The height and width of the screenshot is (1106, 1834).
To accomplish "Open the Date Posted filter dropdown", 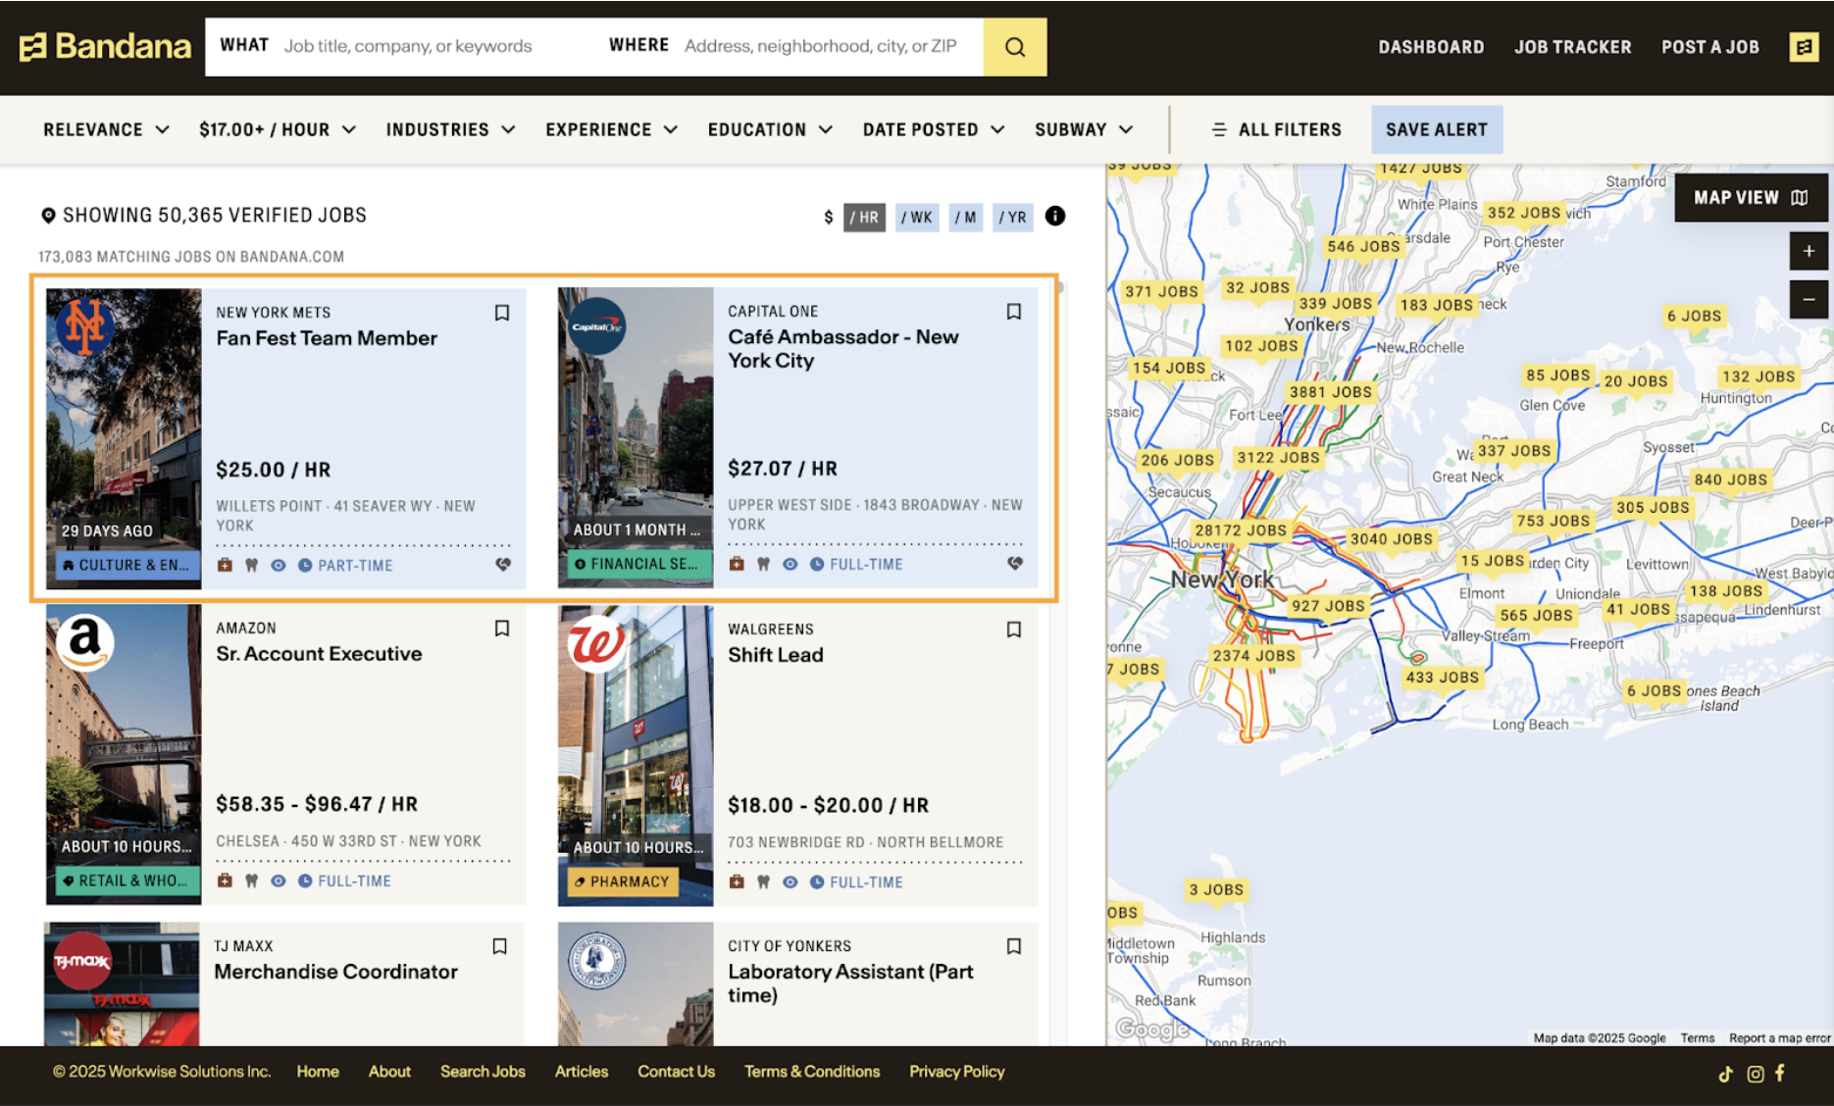I will coord(934,129).
